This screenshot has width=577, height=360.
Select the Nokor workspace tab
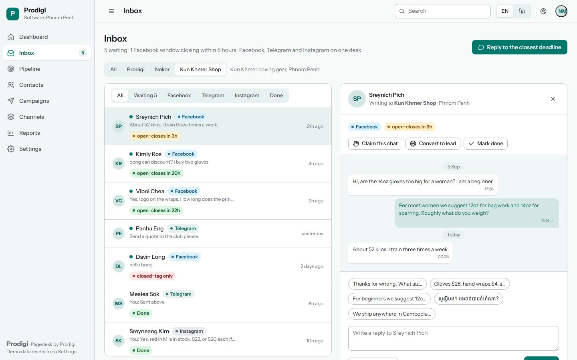pos(162,70)
